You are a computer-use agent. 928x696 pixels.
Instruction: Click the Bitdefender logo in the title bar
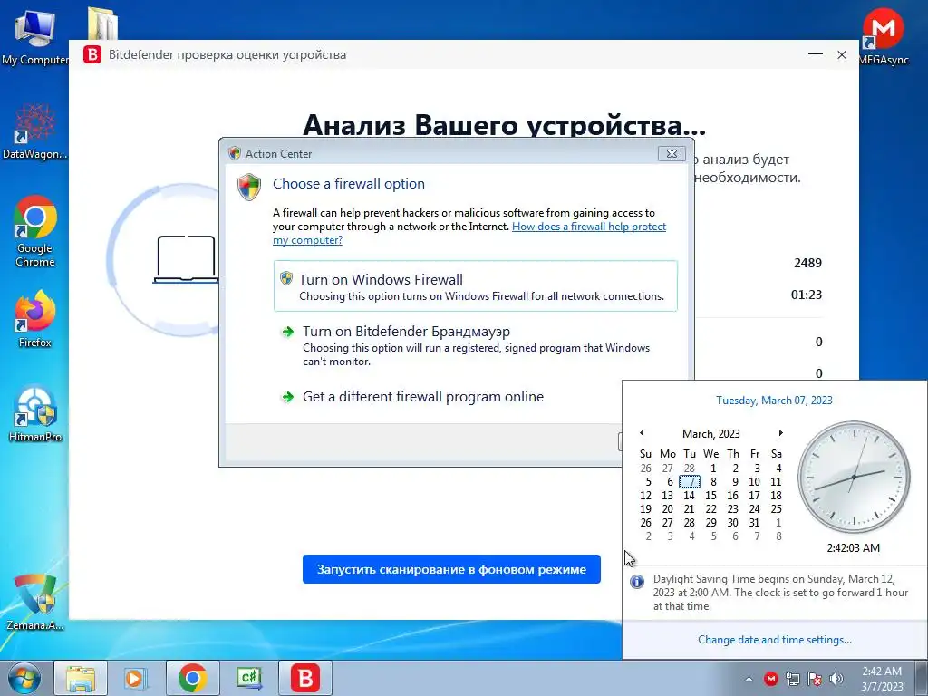92,54
